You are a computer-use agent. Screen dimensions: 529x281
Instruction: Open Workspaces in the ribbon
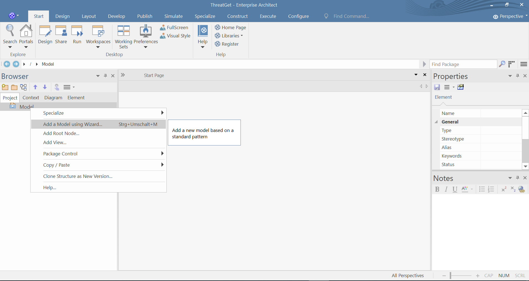click(x=98, y=36)
